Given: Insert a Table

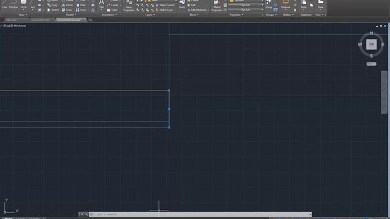Looking at the screenshot, I should tap(112, 10).
